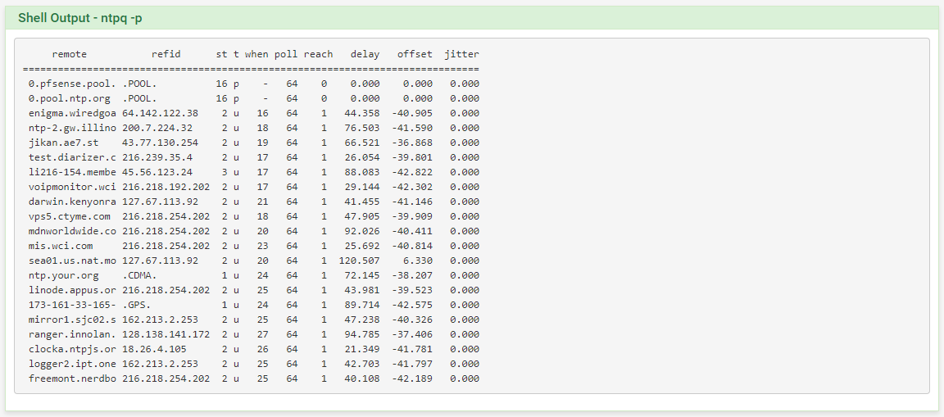Click the 'offset' column header
Image resolution: width=944 pixels, height=417 pixels.
(415, 54)
